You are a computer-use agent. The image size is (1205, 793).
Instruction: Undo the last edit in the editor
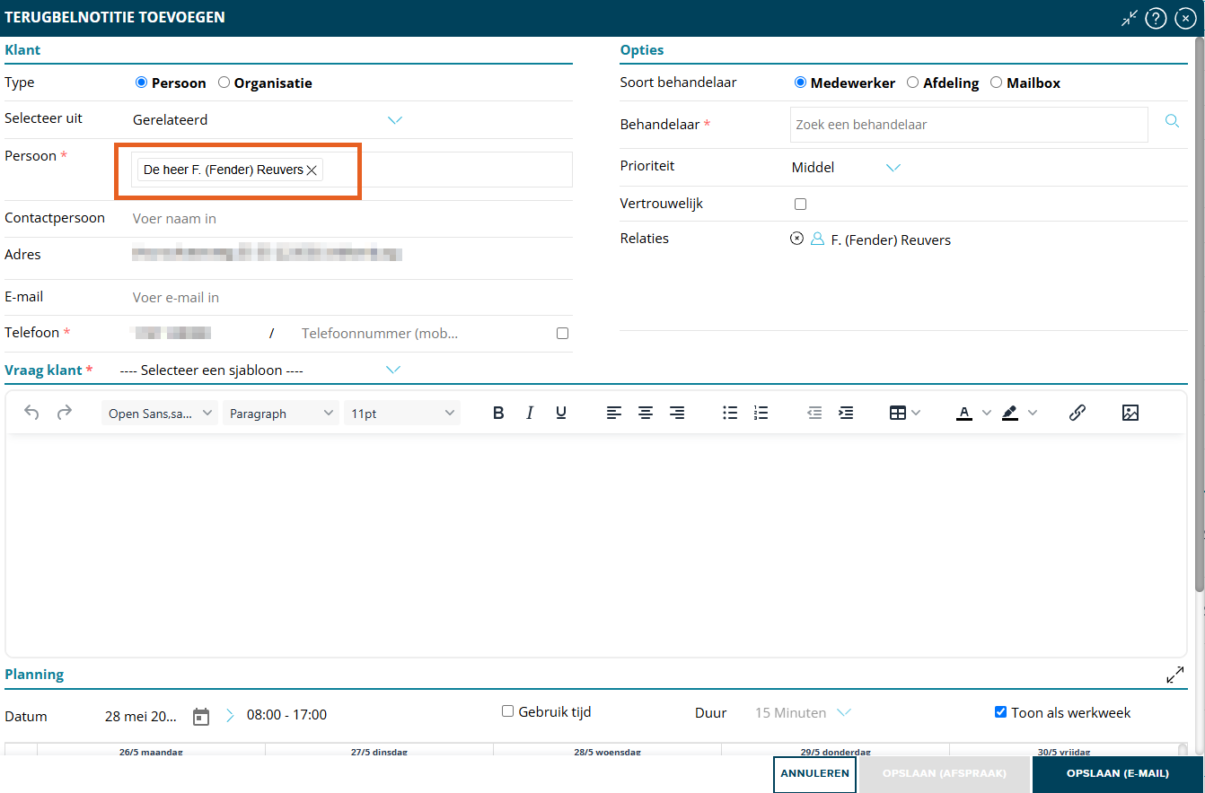[x=31, y=413]
